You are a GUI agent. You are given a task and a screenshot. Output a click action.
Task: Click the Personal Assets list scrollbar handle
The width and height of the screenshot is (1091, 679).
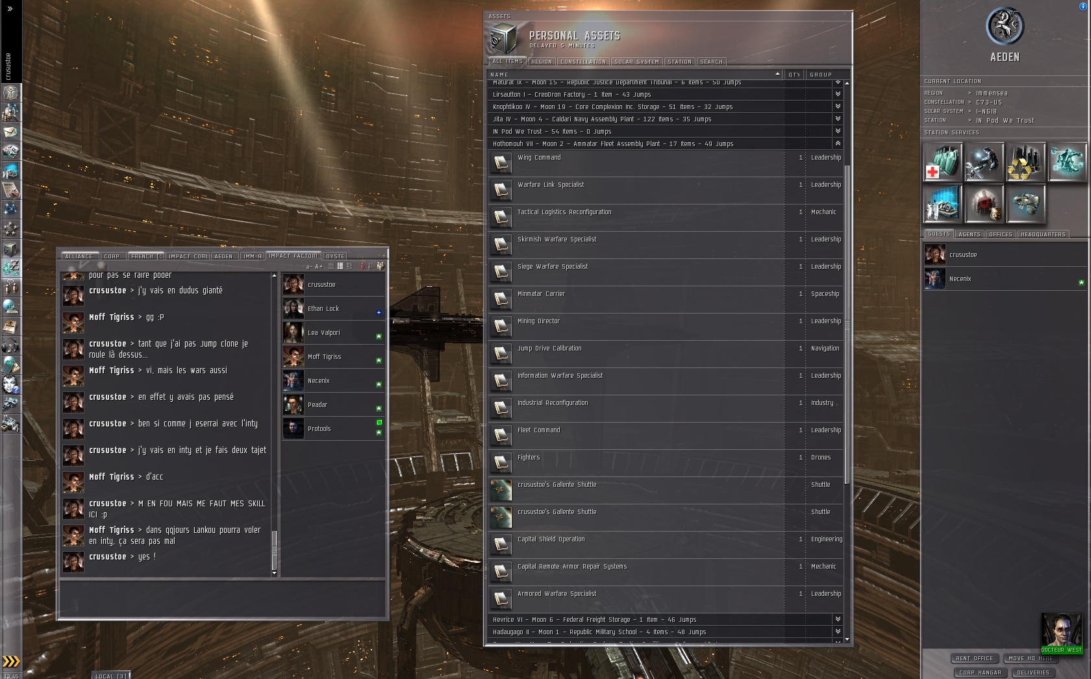point(847,323)
